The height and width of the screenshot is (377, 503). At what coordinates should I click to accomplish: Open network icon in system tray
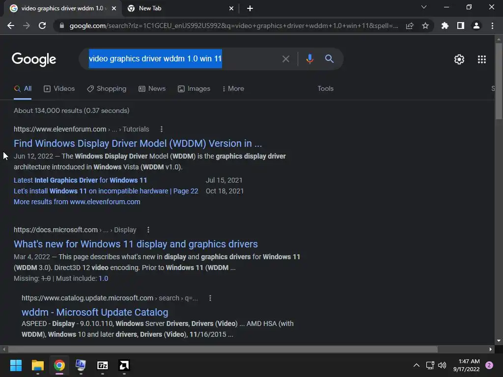pos(430,365)
